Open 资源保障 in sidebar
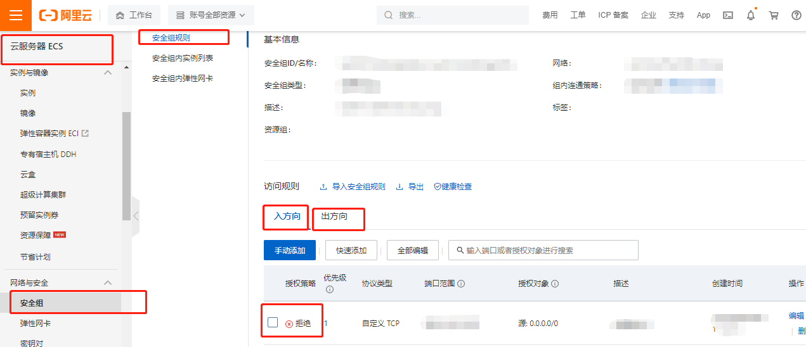 tap(36, 235)
